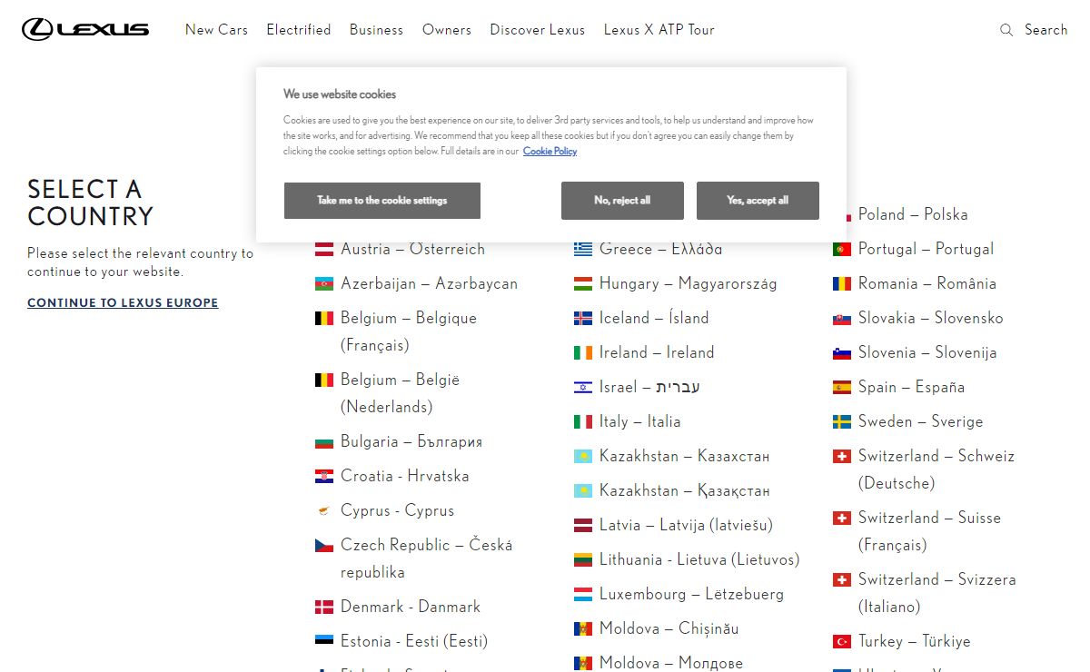Image resolution: width=1090 pixels, height=672 pixels.
Task: Open the Lexus X ATP Tour menu
Action: pyautogui.click(x=659, y=30)
